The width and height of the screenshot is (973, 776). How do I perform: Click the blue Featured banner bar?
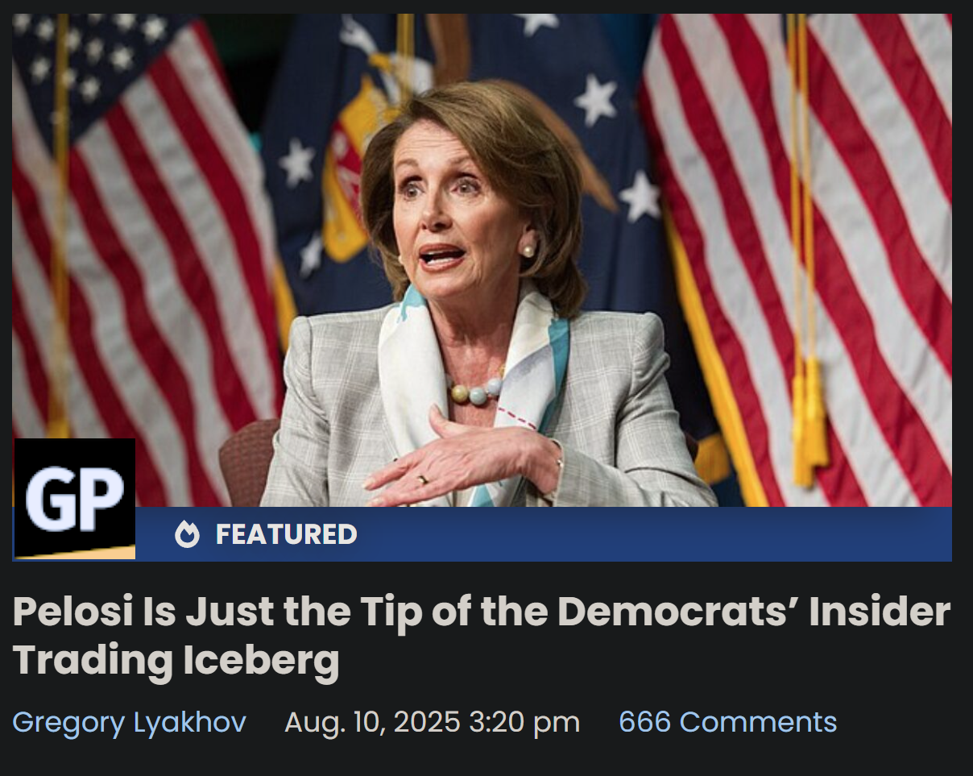tap(544, 534)
